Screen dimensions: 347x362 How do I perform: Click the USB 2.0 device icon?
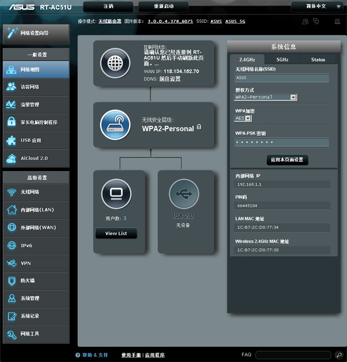pos(184,194)
